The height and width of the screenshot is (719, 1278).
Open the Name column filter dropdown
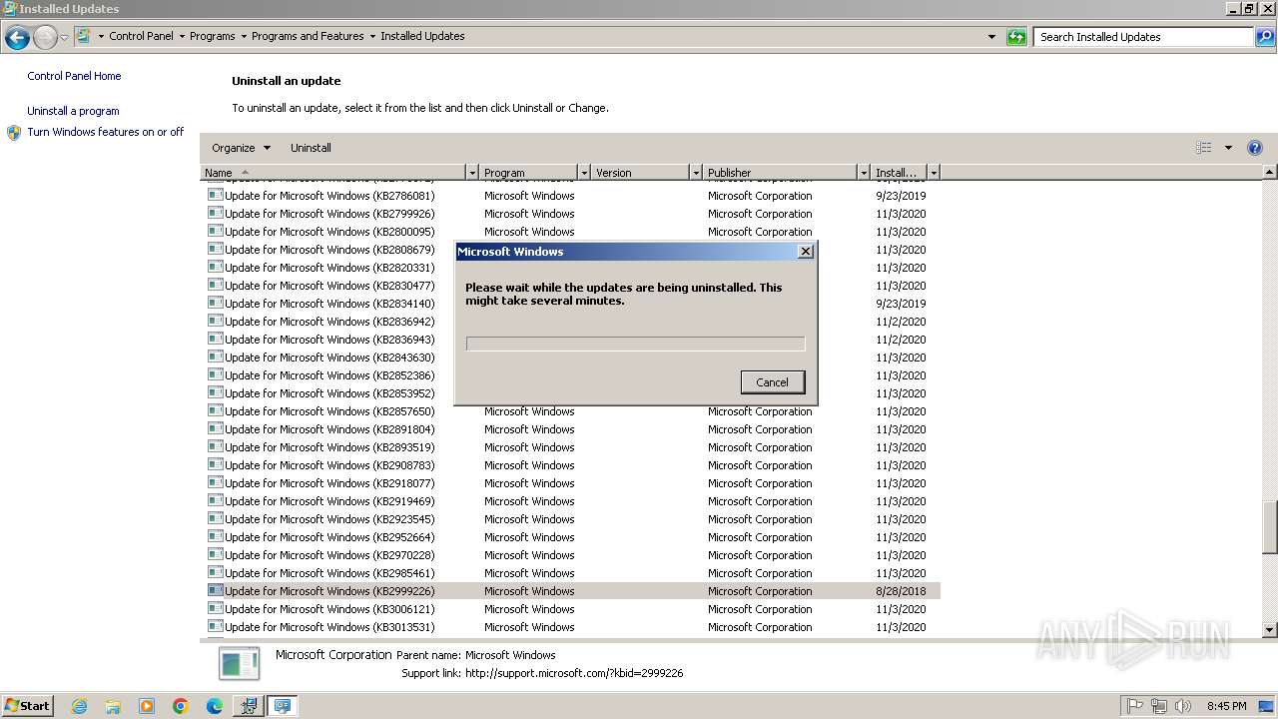coord(472,173)
